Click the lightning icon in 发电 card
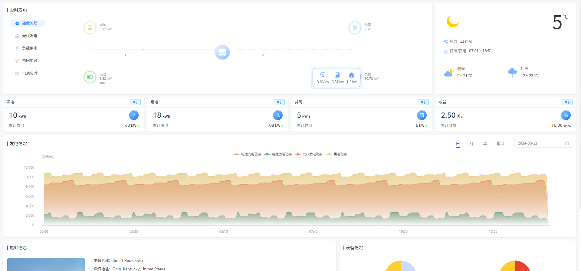581x271 pixels. pyautogui.click(x=133, y=115)
